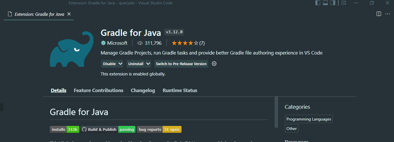Screen dimensions: 394x142
Task: Click "This extension is enabled globally." text
Action: (133, 74)
